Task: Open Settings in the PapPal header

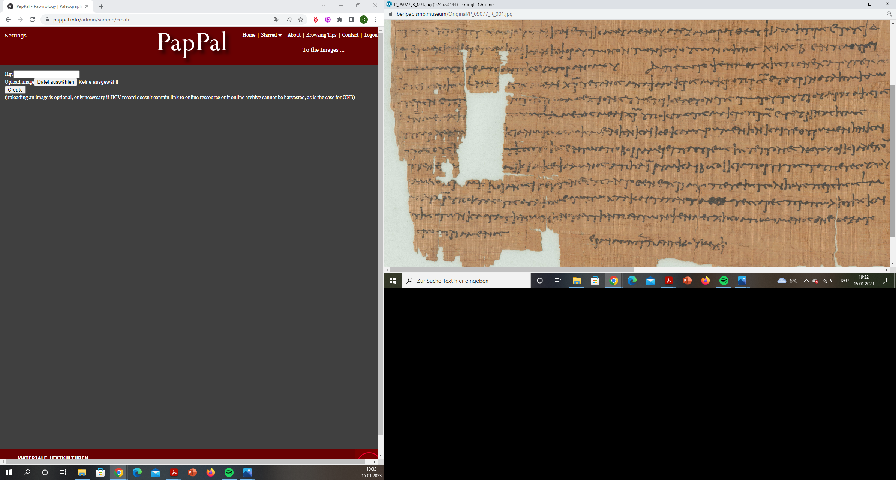Action: (15, 36)
